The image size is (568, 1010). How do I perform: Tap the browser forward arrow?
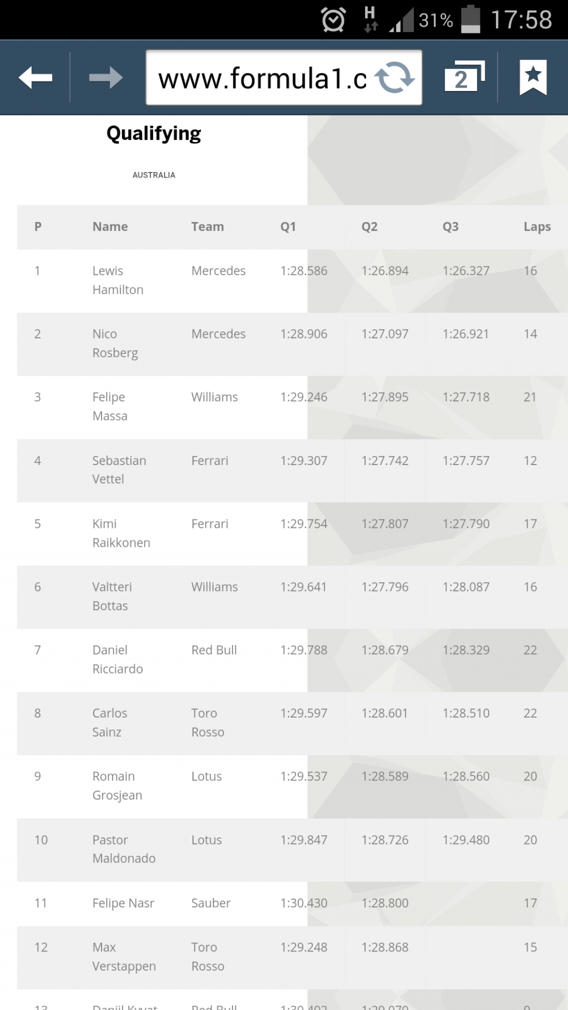106,78
